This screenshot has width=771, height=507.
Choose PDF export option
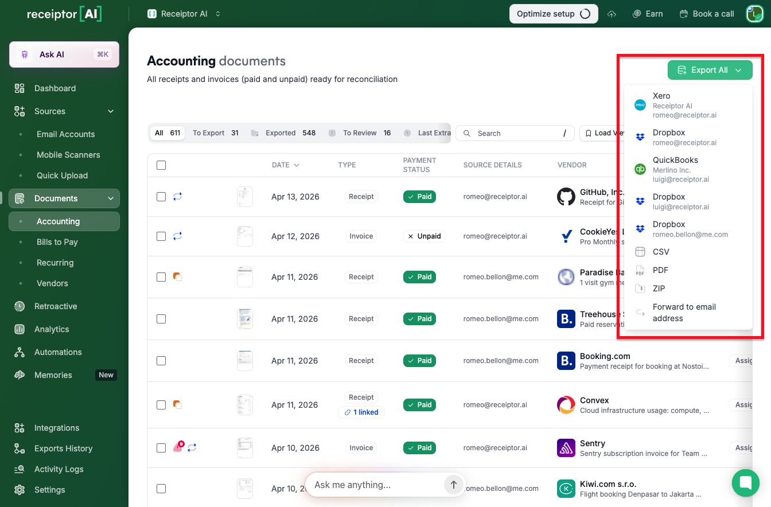[688, 270]
